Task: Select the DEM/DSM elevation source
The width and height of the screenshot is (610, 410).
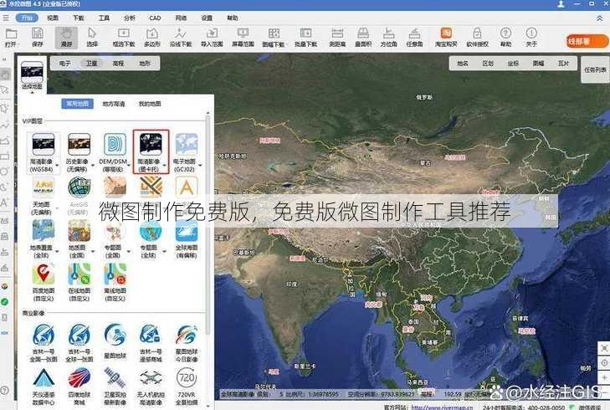Action: tap(114, 152)
